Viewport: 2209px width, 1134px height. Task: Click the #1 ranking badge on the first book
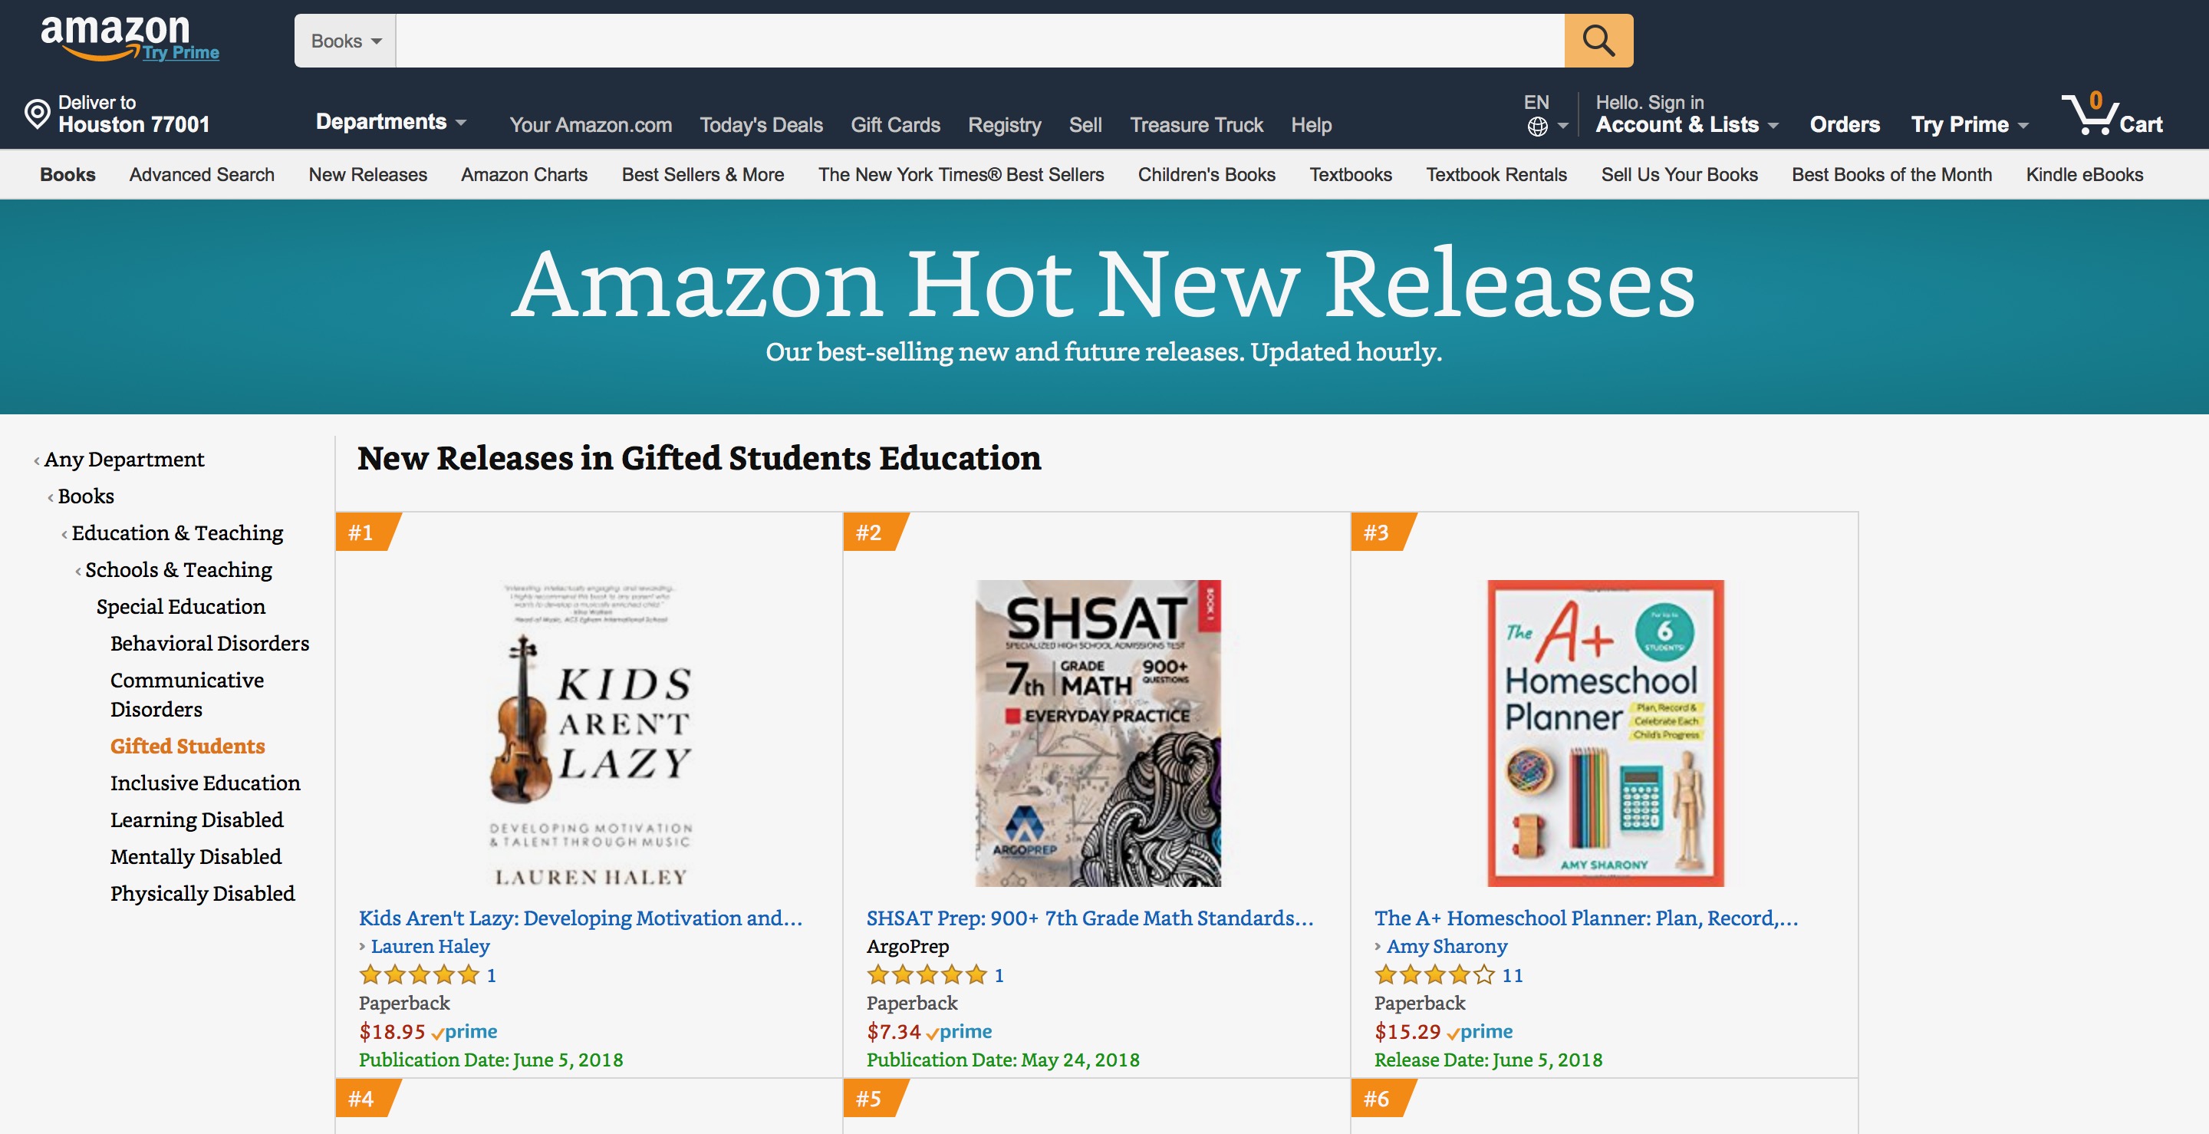[364, 532]
